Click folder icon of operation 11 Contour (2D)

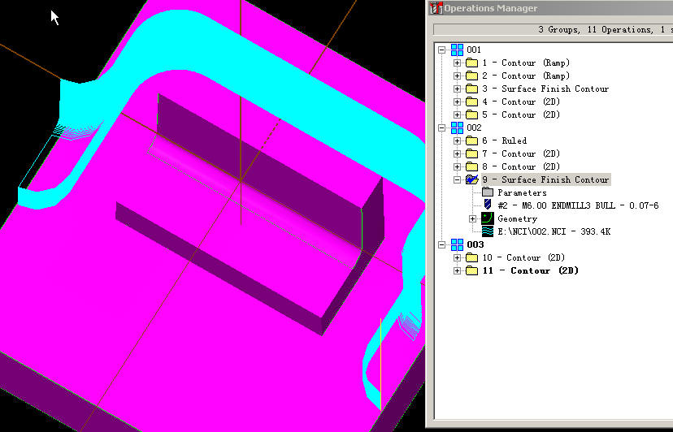tap(471, 270)
